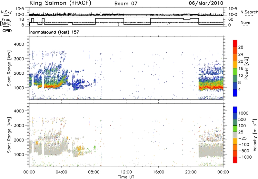Click the yellow-green segment of the power colorbar
258x179 pixels.
[235, 71]
